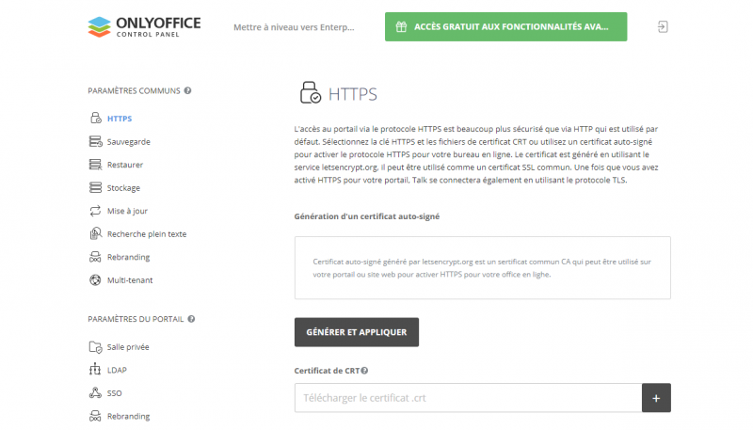
Task: Click the plus button to upload certificate
Action: click(656, 398)
